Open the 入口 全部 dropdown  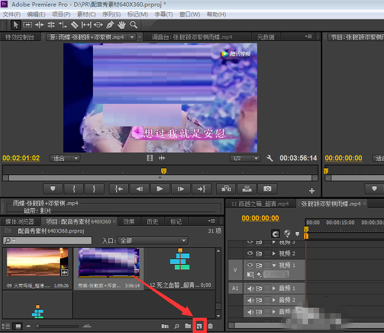click(x=152, y=241)
